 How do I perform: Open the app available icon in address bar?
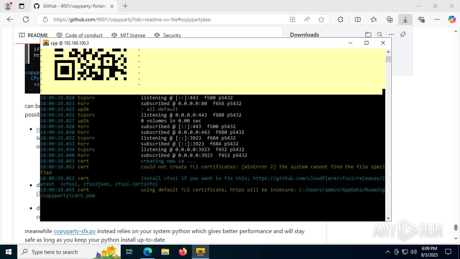pos(293,19)
